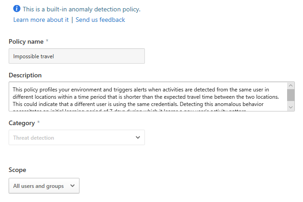
Task: Click scrollbar track below the Description thumb
Action: pyautogui.click(x=291, y=102)
